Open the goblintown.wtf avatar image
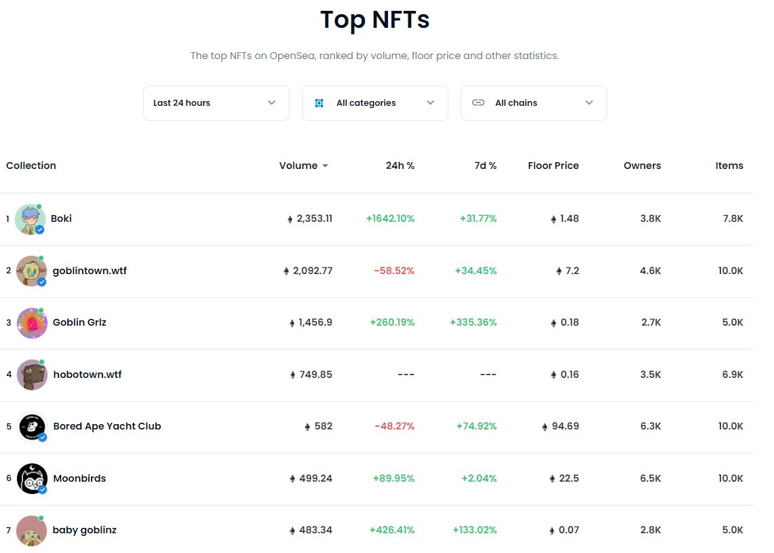The width and height of the screenshot is (774, 553). tap(32, 271)
